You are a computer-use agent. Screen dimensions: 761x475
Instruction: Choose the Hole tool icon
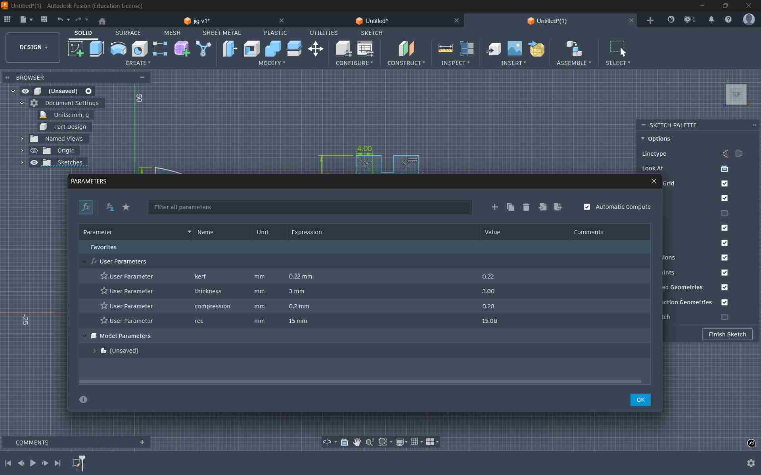coord(140,49)
